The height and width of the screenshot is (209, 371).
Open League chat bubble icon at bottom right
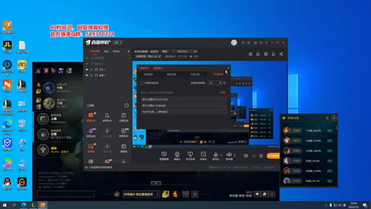click(257, 194)
